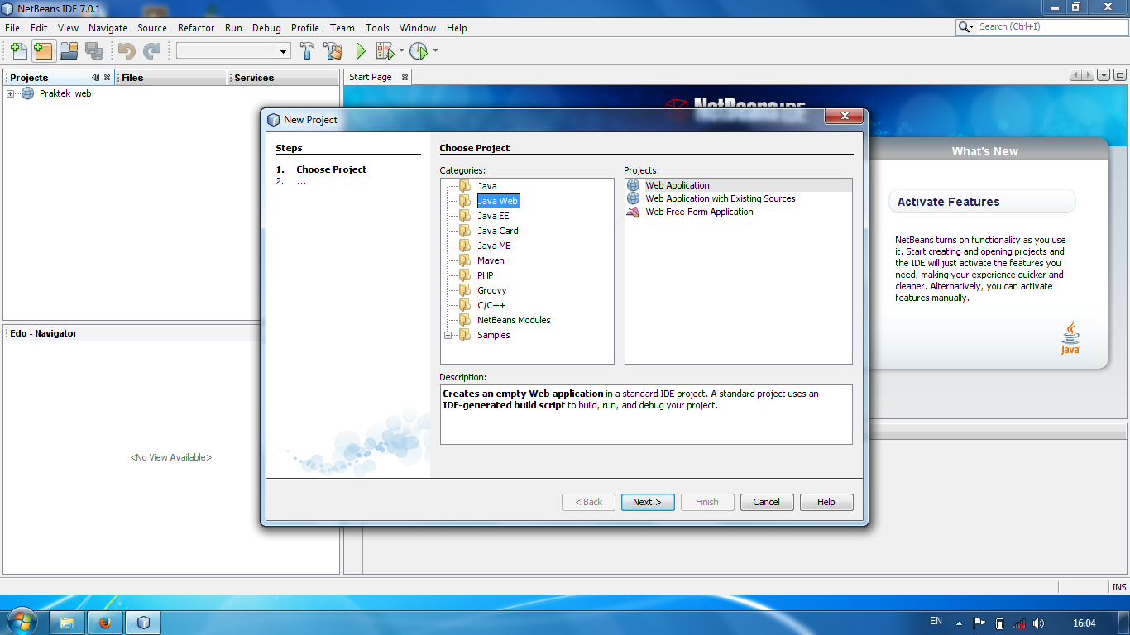Open the Debug icon's dropdown arrow

[401, 51]
